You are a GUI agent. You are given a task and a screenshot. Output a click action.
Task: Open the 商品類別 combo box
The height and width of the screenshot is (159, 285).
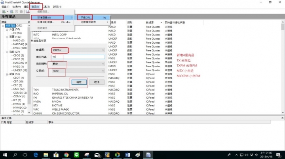78,64
